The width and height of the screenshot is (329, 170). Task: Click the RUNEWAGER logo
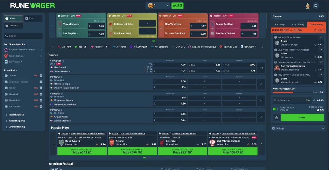(x=33, y=5)
